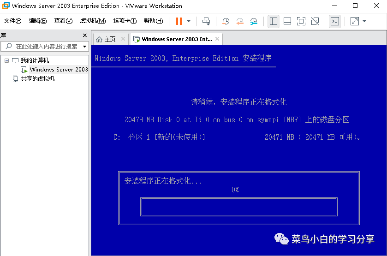Screen dimensions: 387x256
Task: Open the stretch display dropdown arrow
Action: pyautogui.click(x=364, y=21)
